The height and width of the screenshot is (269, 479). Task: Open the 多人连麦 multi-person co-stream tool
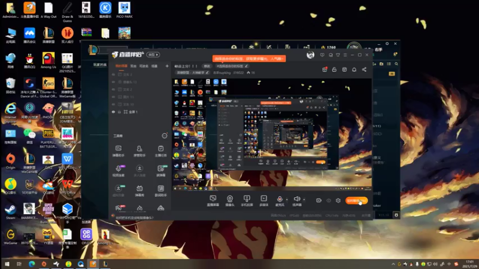140,170
